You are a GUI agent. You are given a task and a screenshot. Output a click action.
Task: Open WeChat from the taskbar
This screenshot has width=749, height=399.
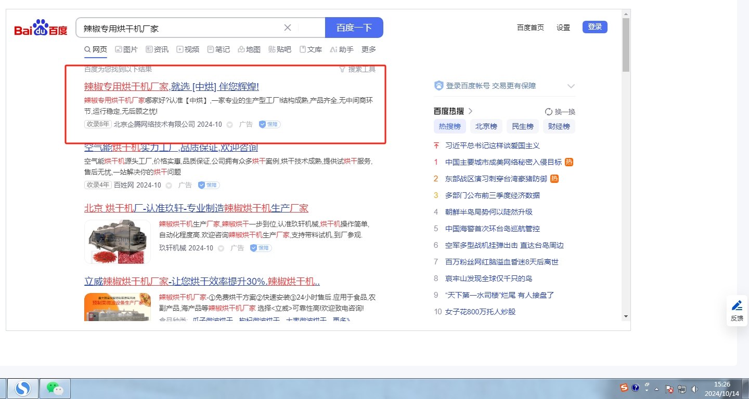click(55, 388)
